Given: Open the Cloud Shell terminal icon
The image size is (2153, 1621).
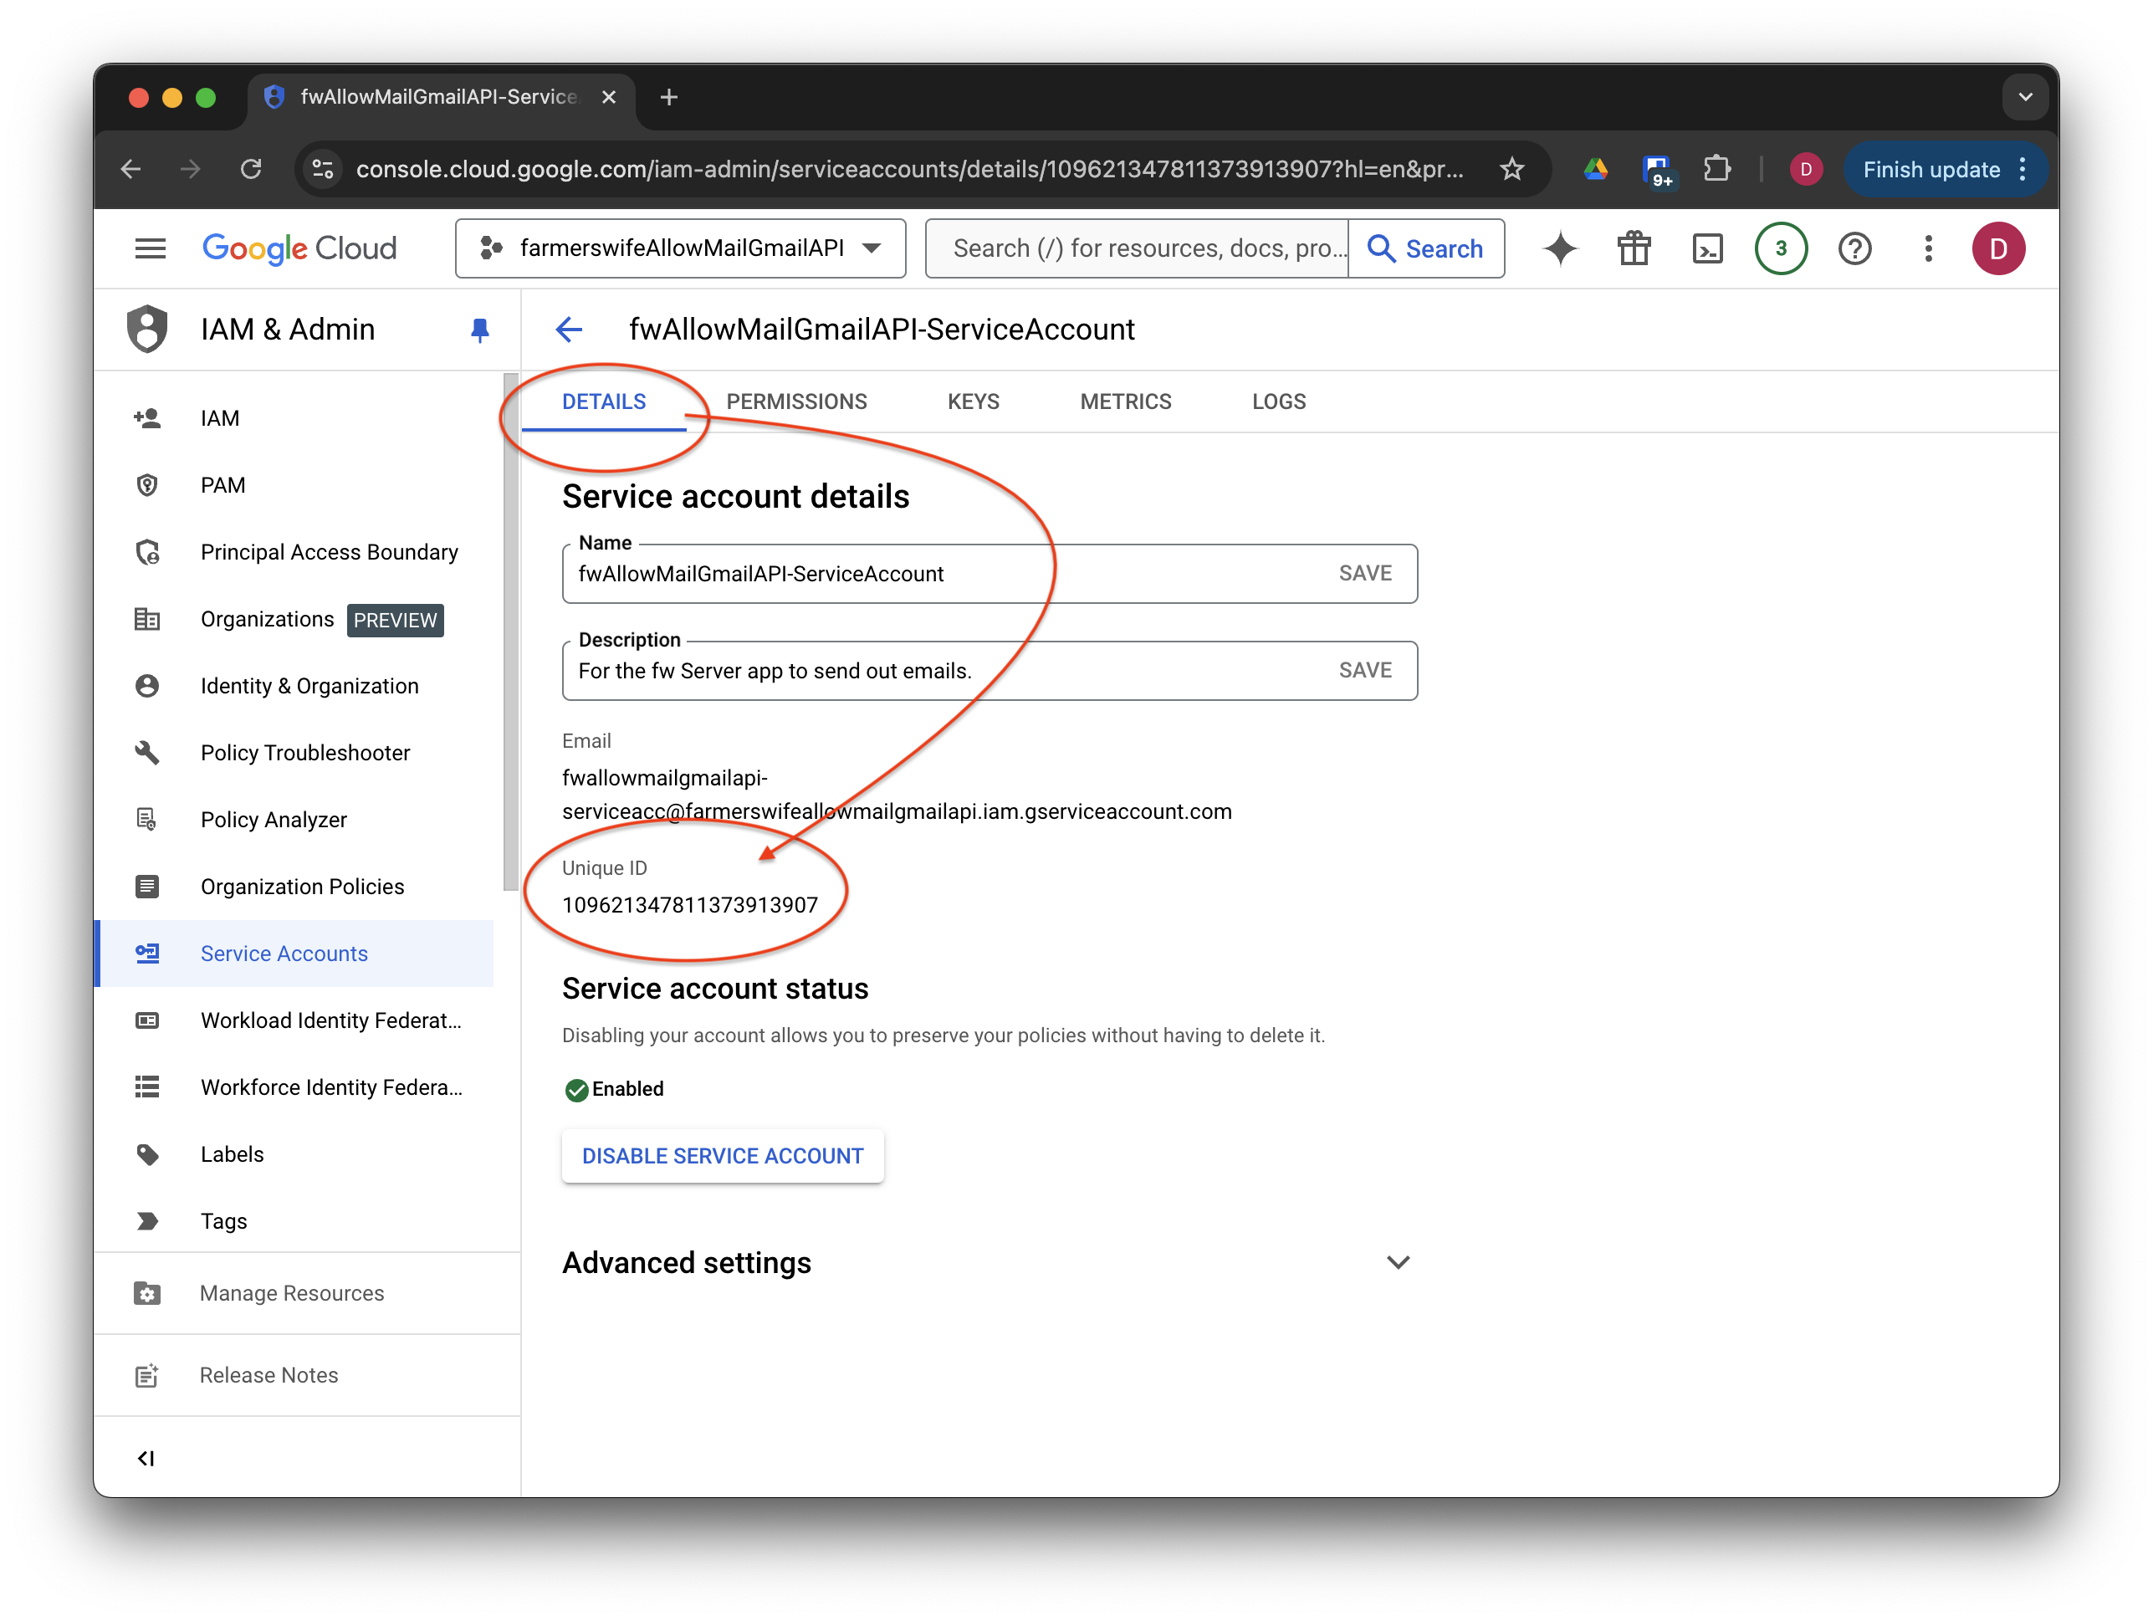Looking at the screenshot, I should pyautogui.click(x=1707, y=249).
